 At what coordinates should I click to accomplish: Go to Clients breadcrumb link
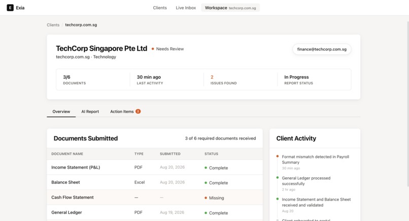point(53,25)
